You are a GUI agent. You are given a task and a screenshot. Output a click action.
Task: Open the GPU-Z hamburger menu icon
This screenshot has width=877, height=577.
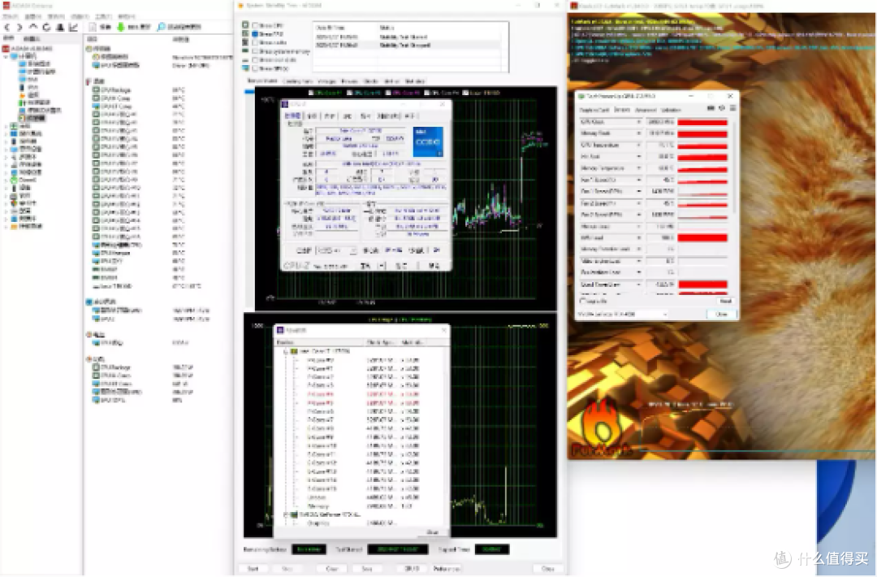[732, 109]
